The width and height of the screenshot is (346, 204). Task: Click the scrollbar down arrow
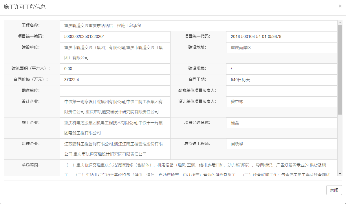(x=340, y=174)
